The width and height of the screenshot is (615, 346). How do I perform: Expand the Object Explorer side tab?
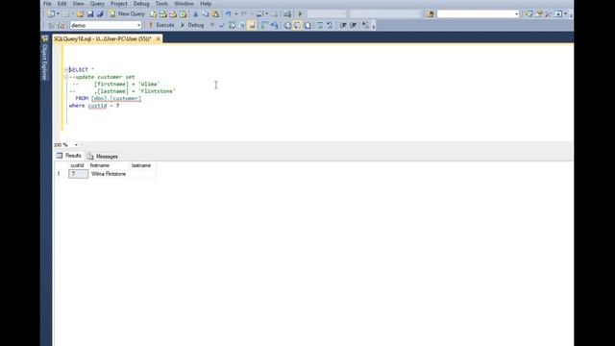click(x=45, y=59)
